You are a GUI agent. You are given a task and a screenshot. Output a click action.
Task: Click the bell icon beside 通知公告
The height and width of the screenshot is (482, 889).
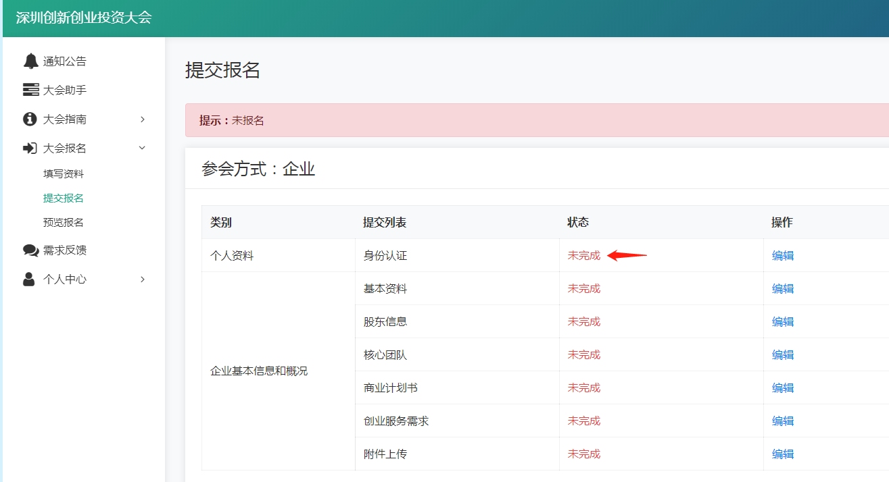coord(30,61)
